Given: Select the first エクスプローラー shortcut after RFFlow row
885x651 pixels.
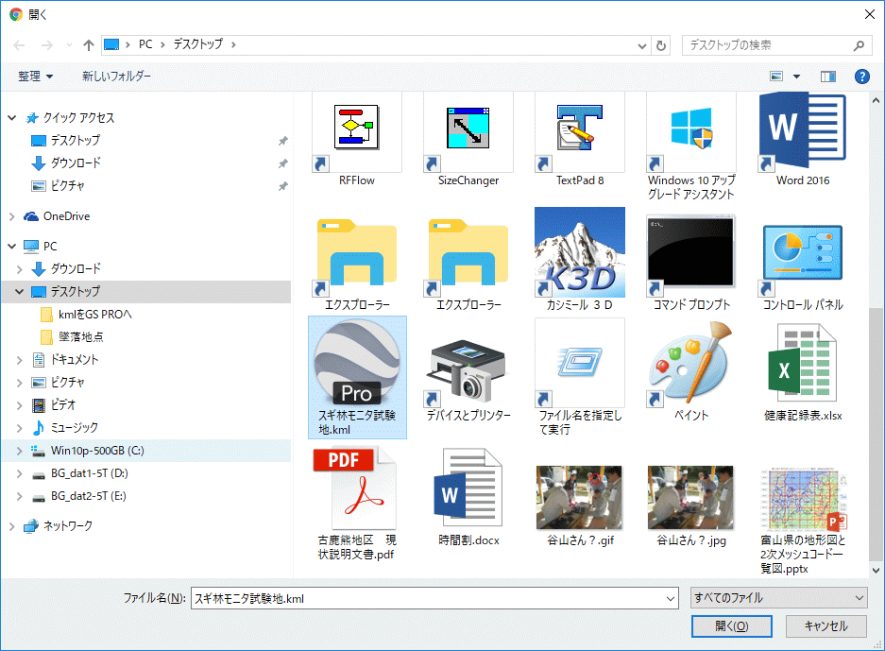Looking at the screenshot, I should (356, 257).
